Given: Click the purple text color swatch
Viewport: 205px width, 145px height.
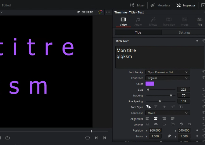Looking at the screenshot, I should (150, 84).
